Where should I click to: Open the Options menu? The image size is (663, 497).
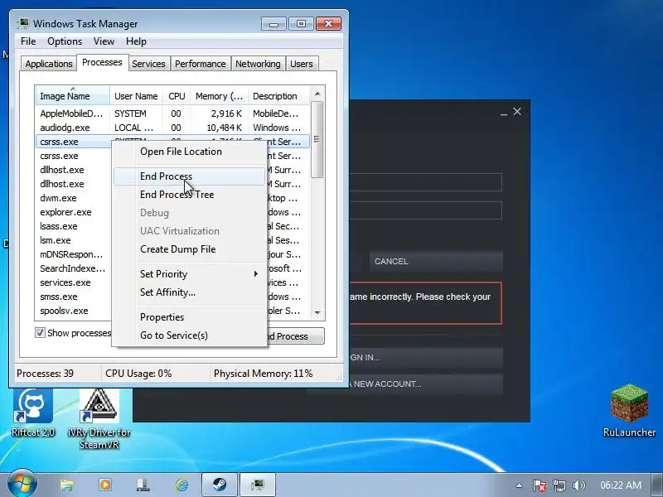click(65, 41)
